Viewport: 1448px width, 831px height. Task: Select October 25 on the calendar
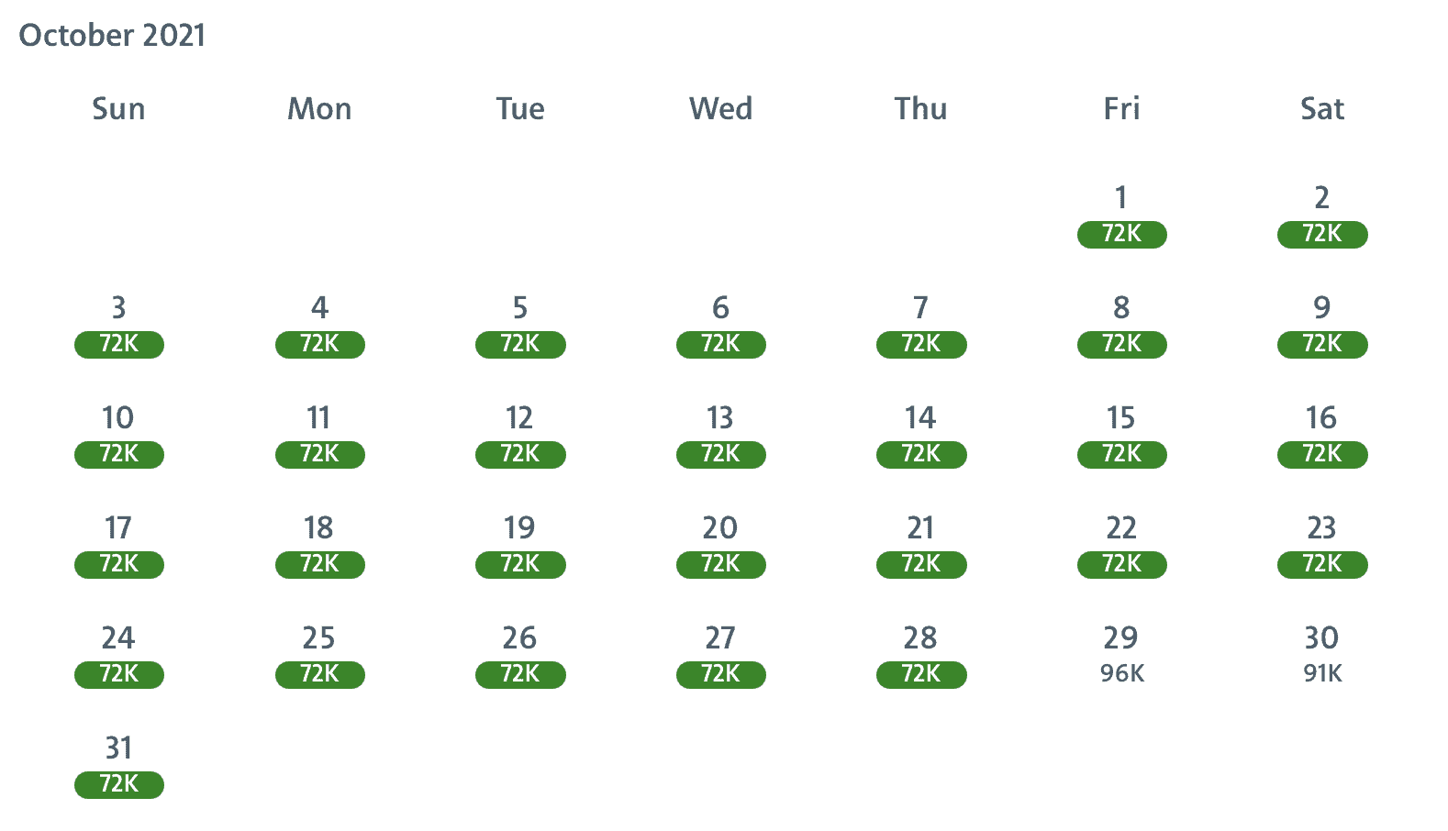pyautogui.click(x=319, y=657)
